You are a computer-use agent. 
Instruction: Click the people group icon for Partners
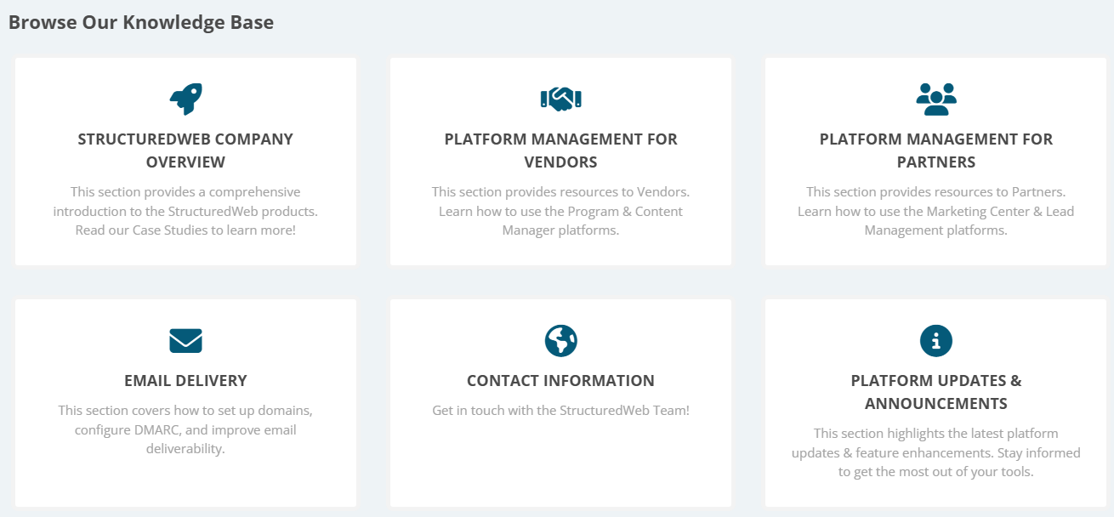click(936, 99)
